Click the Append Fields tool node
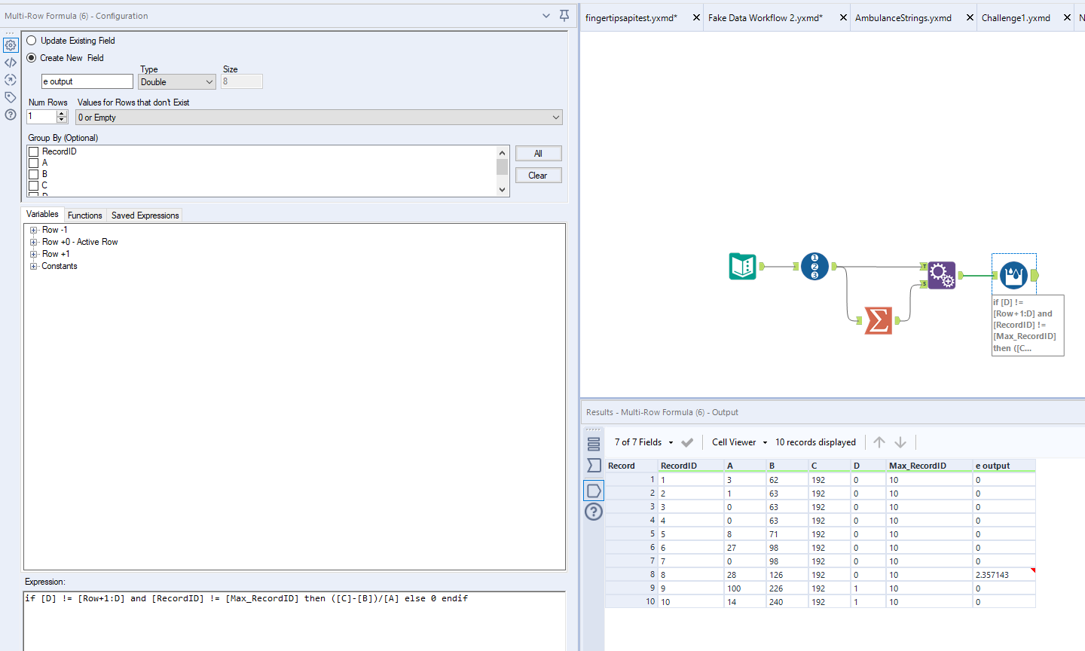Screen dimensions: 1085x651 coord(941,275)
